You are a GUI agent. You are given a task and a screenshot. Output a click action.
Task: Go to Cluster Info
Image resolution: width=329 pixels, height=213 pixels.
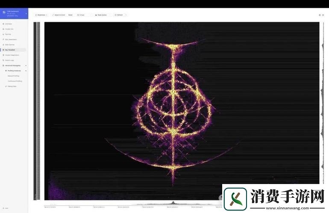coord(9,29)
